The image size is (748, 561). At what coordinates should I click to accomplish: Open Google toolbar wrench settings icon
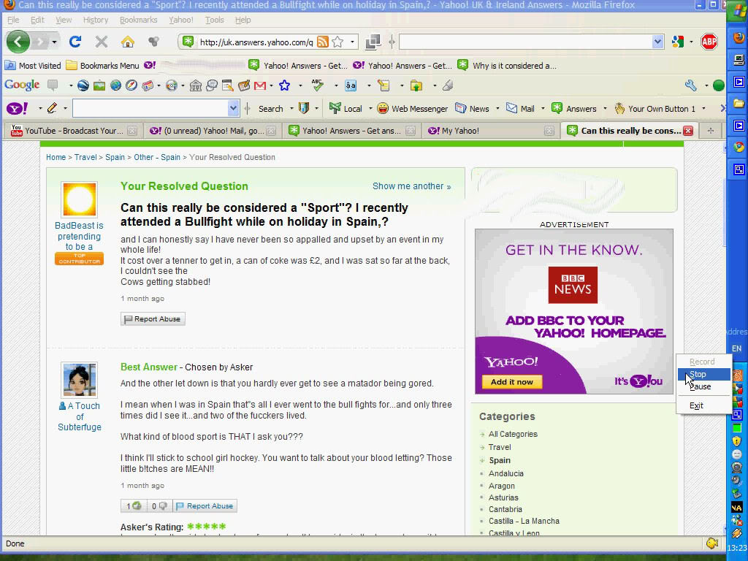click(x=691, y=86)
